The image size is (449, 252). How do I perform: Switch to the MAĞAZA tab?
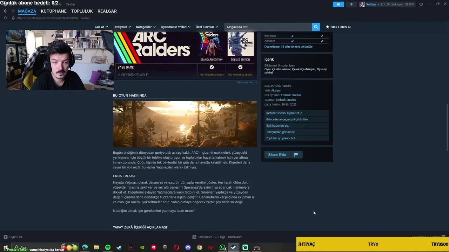27,11
